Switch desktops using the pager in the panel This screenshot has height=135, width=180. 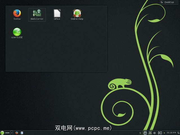pyautogui.click(x=12, y=132)
